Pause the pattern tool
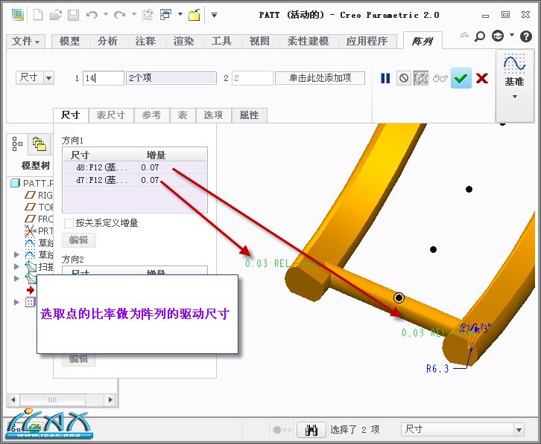541x444 pixels. (385, 79)
